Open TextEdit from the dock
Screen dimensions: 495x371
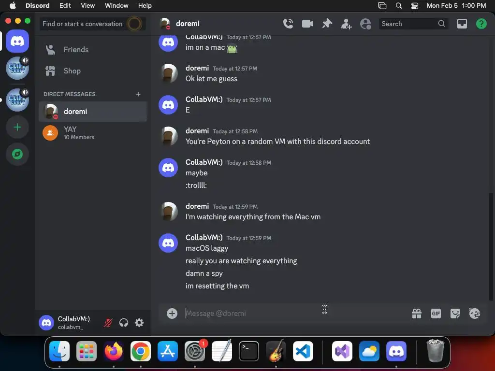(222, 351)
